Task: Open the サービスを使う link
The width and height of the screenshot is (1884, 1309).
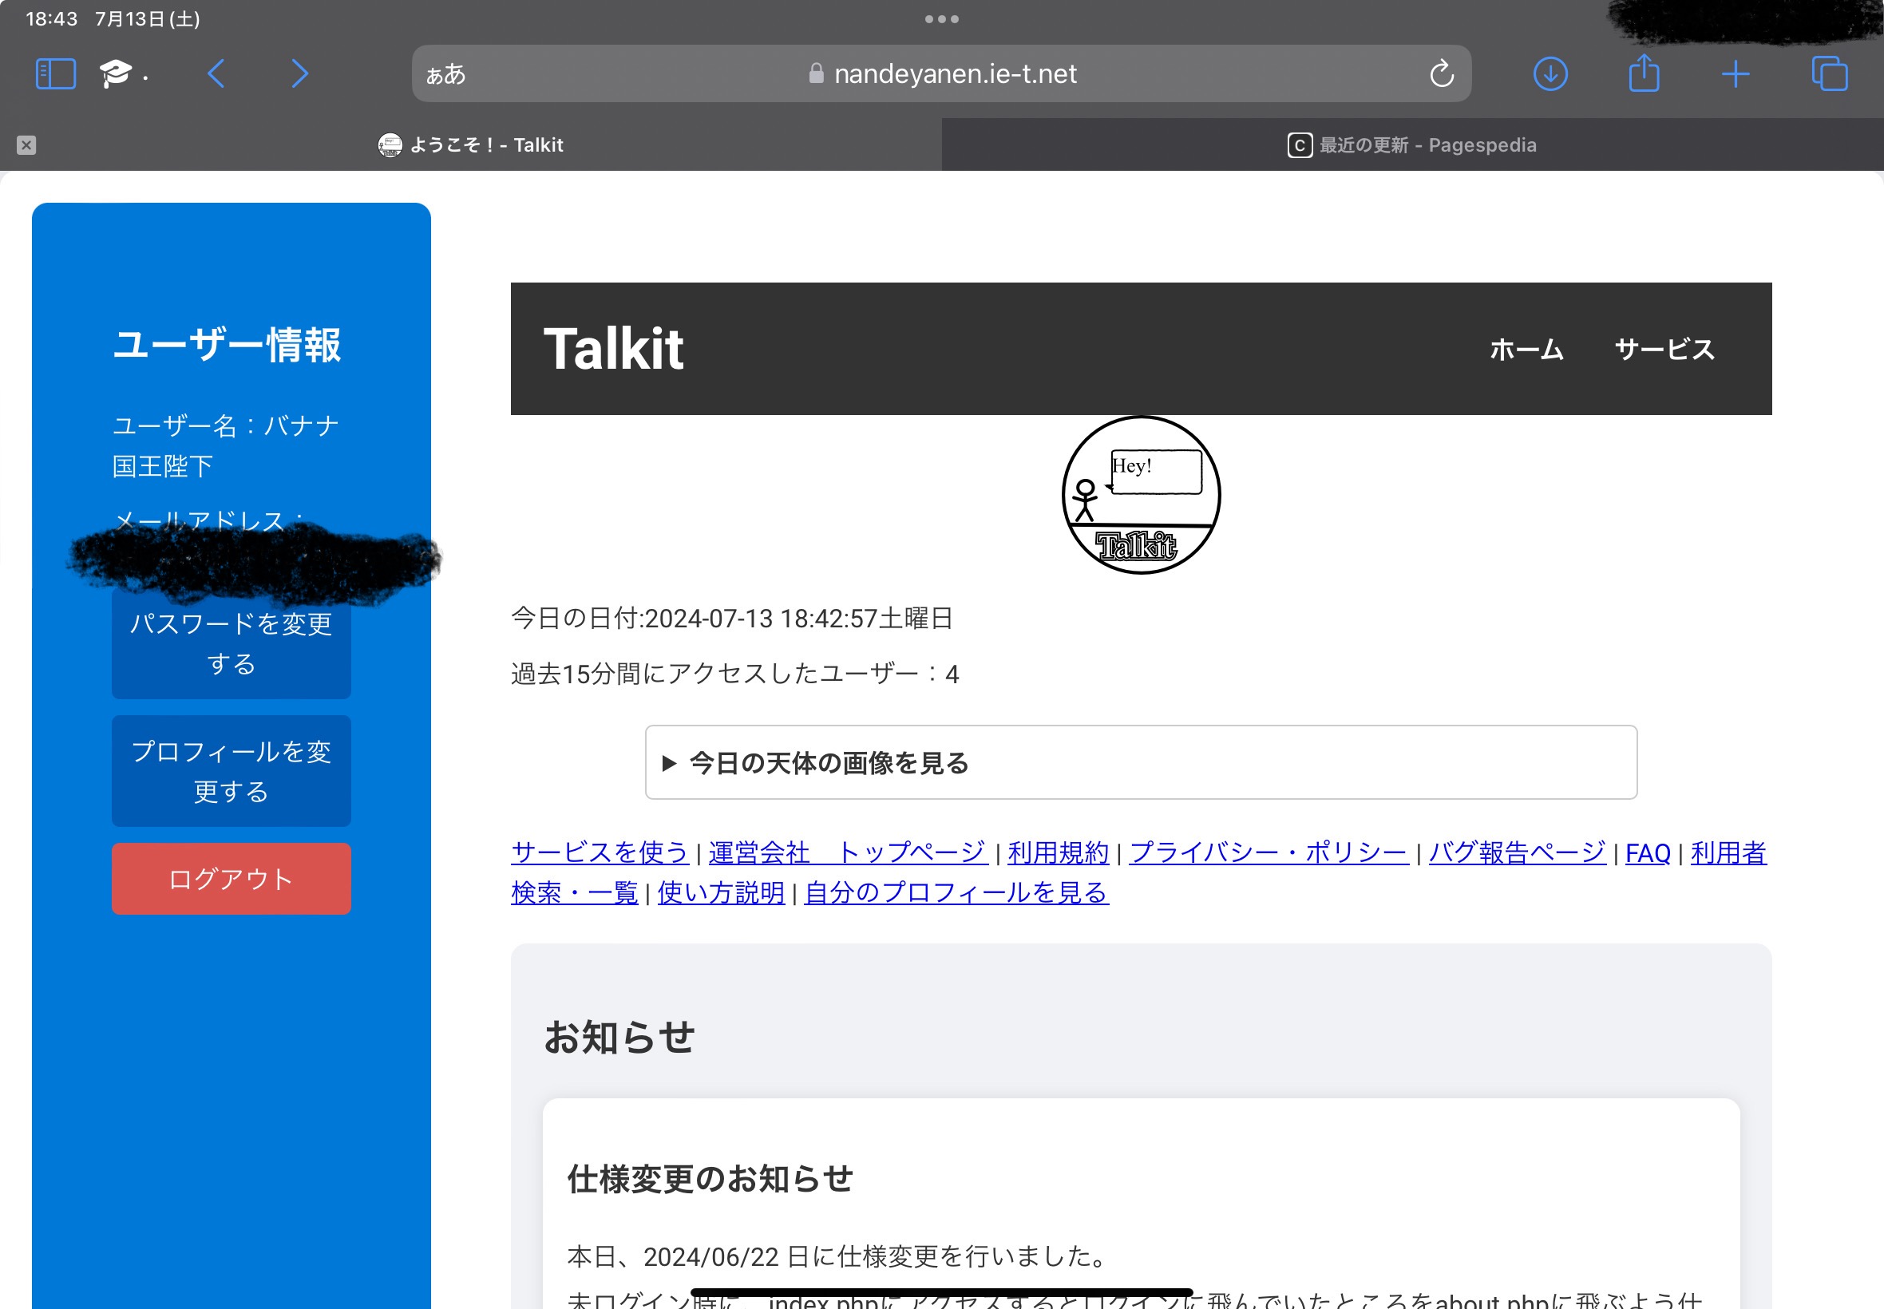Action: [600, 852]
